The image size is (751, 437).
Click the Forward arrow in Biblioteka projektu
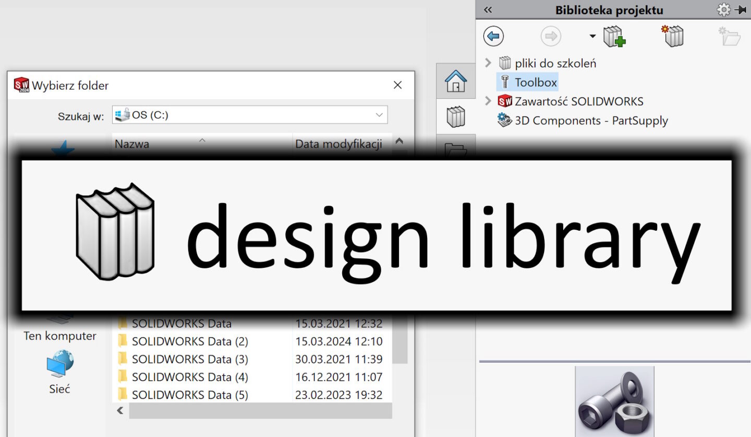[551, 37]
